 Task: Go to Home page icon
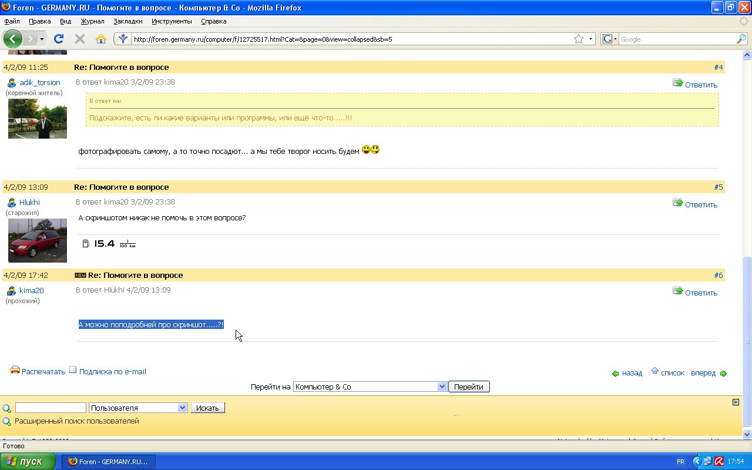101,39
